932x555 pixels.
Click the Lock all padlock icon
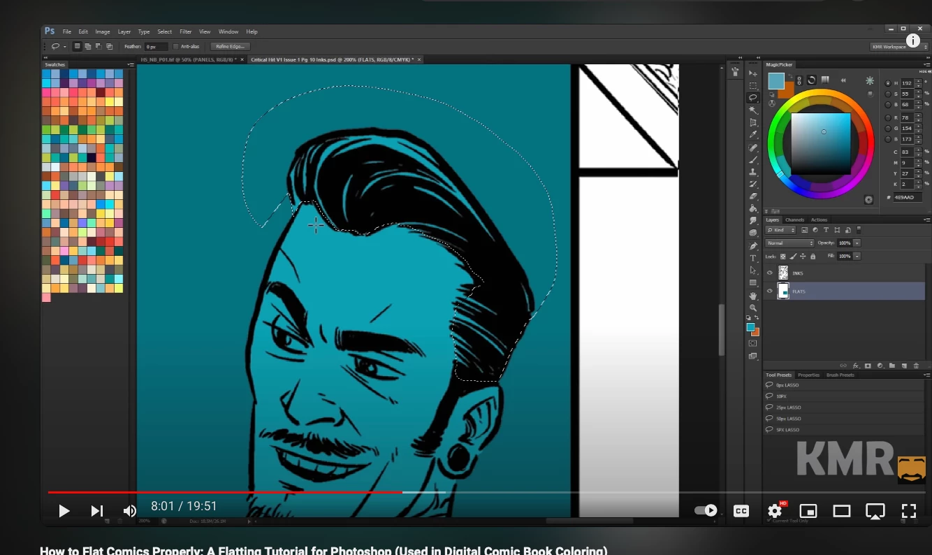[813, 257]
